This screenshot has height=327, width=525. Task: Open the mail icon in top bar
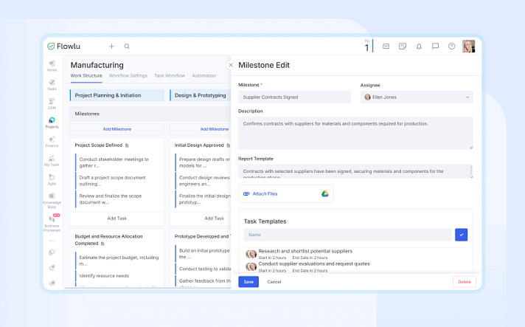(386, 46)
